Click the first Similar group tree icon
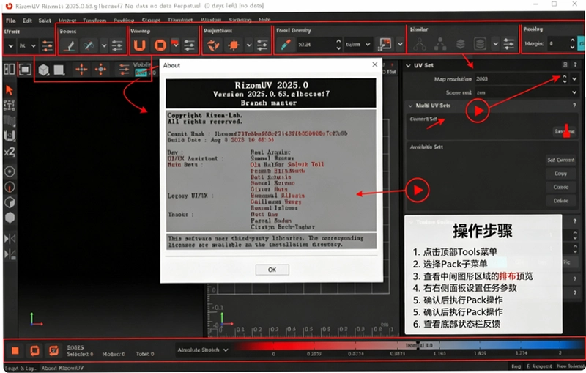The width and height of the screenshot is (586, 373). (x=420, y=44)
